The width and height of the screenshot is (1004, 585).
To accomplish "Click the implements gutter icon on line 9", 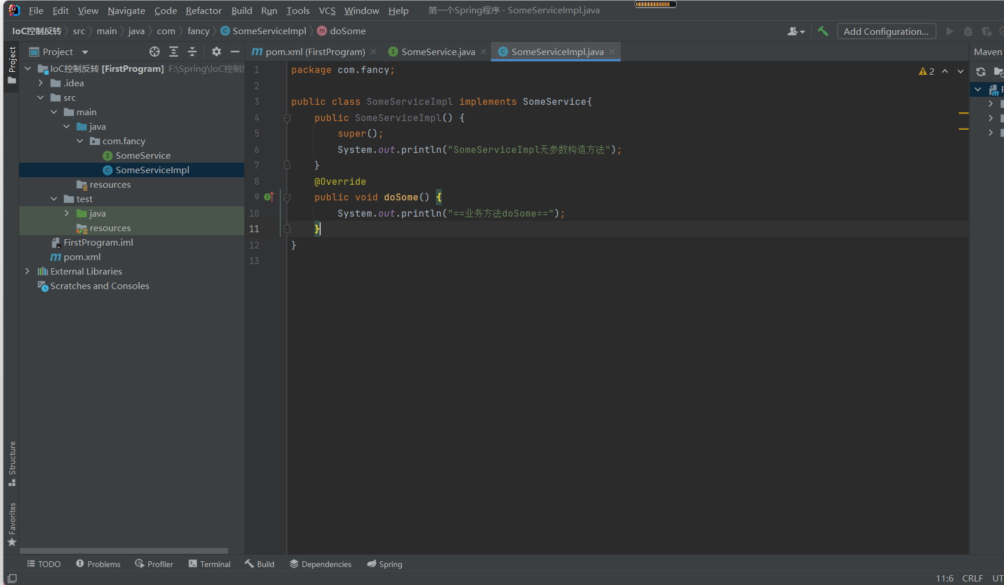I will pyautogui.click(x=269, y=197).
